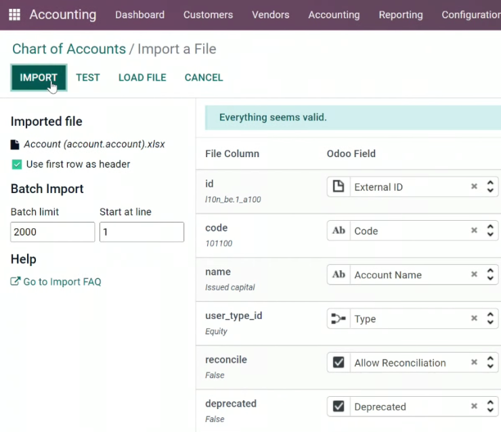Open the Go to Import FAQ link
The height and width of the screenshot is (432, 501).
pyautogui.click(x=56, y=282)
